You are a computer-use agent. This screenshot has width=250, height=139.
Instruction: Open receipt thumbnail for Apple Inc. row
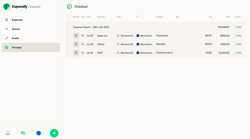point(76,36)
